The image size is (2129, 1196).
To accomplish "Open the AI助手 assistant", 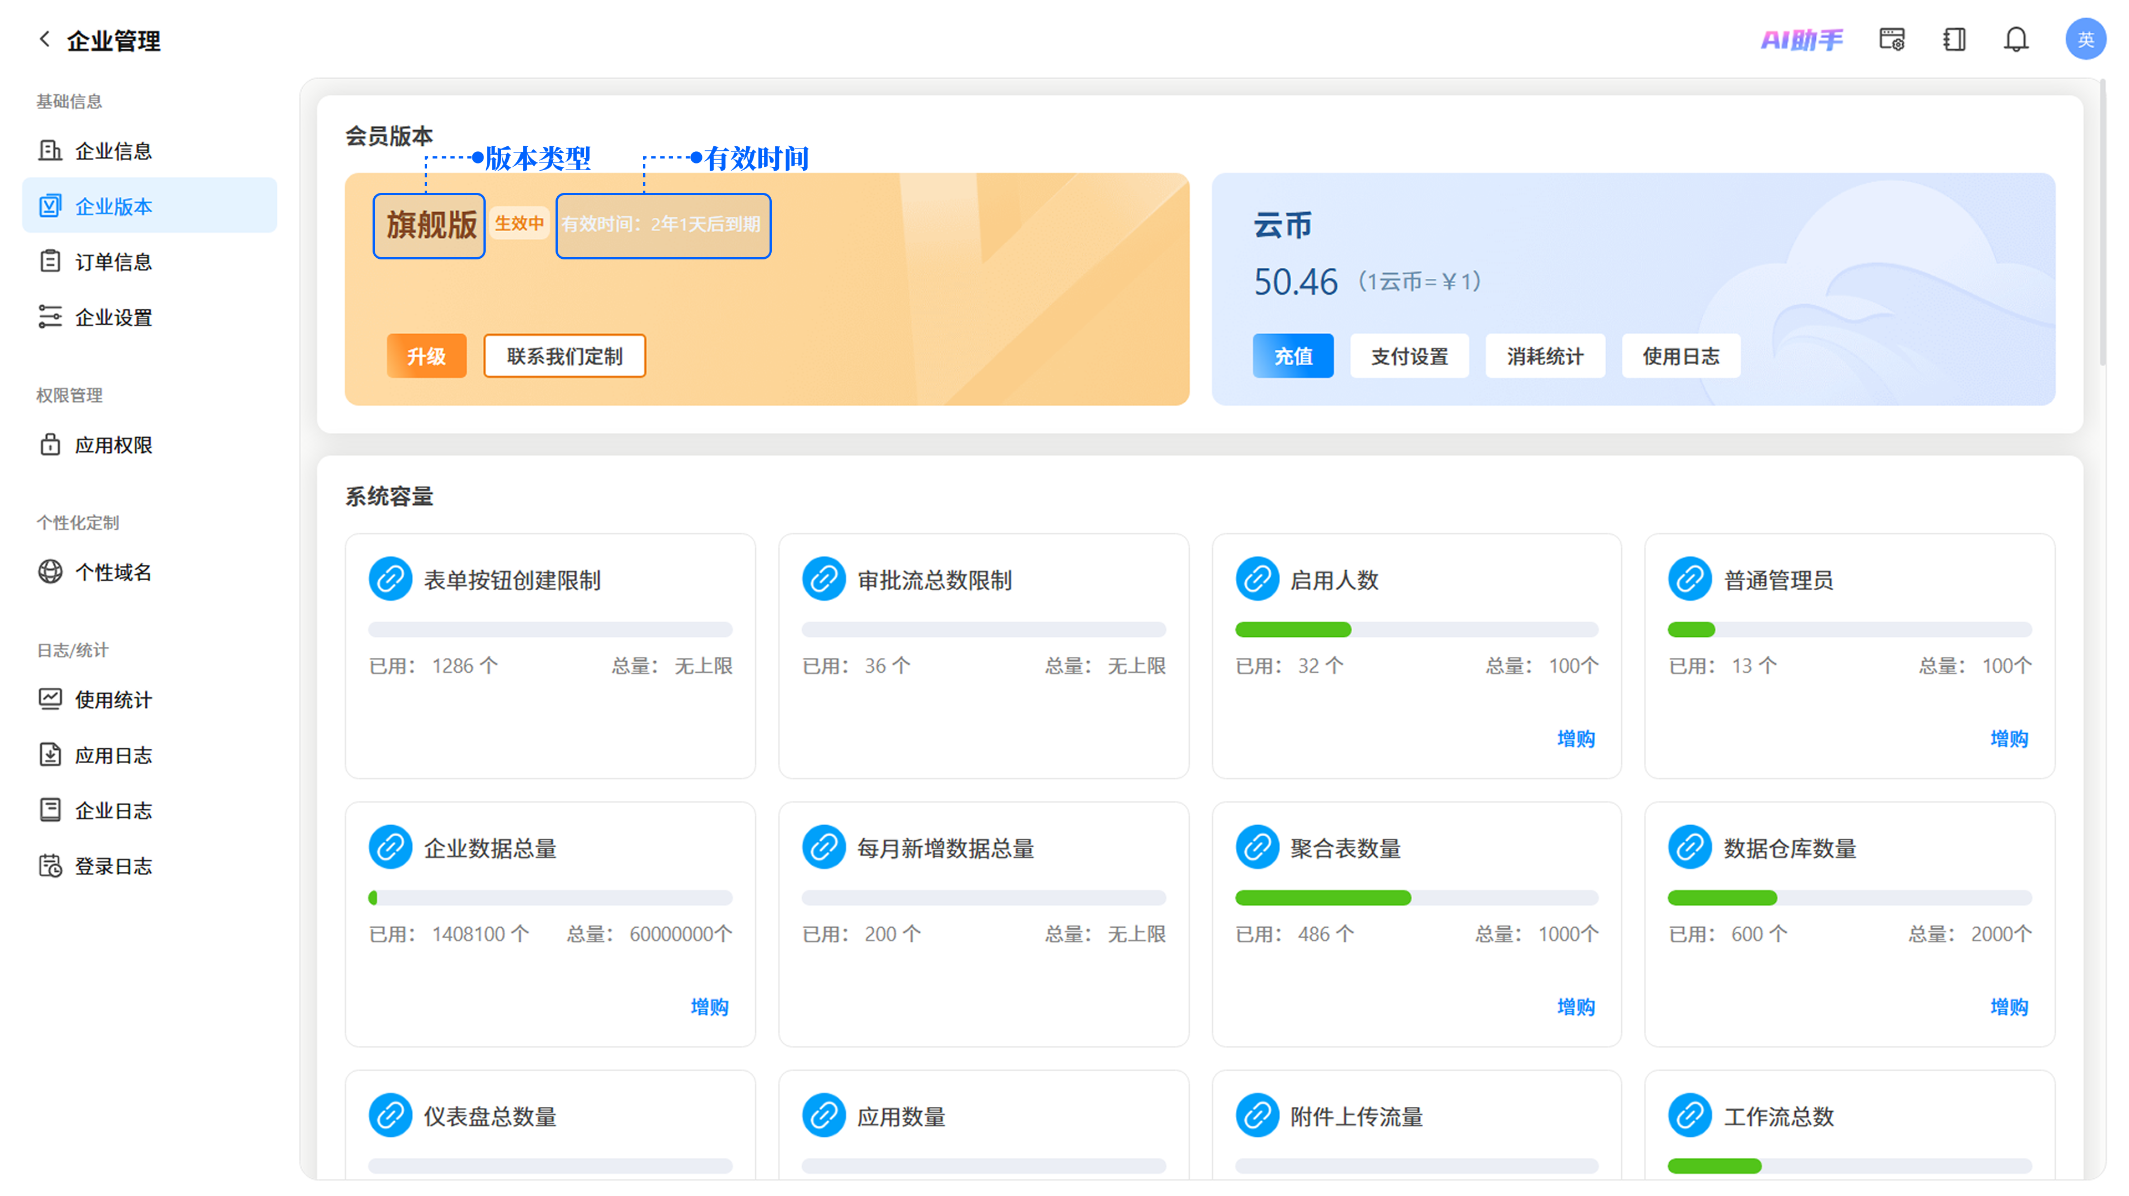I will (x=1802, y=39).
